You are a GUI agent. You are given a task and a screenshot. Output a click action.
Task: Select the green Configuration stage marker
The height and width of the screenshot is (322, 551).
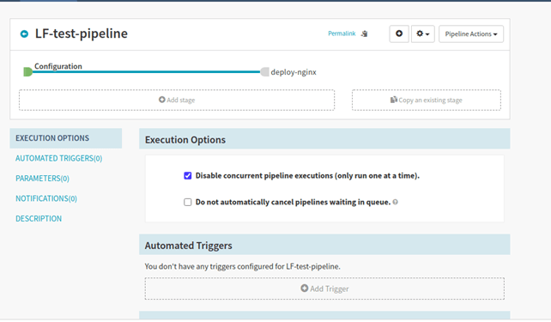coord(27,72)
